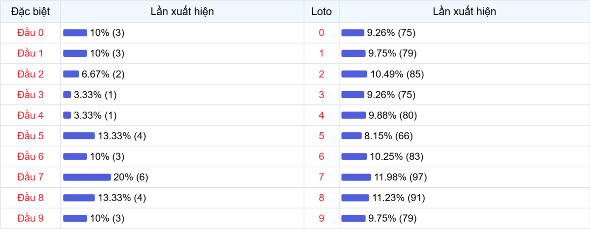The image size is (590, 229).
Task: Select the 9.88% (80) value text
Action: (x=393, y=115)
